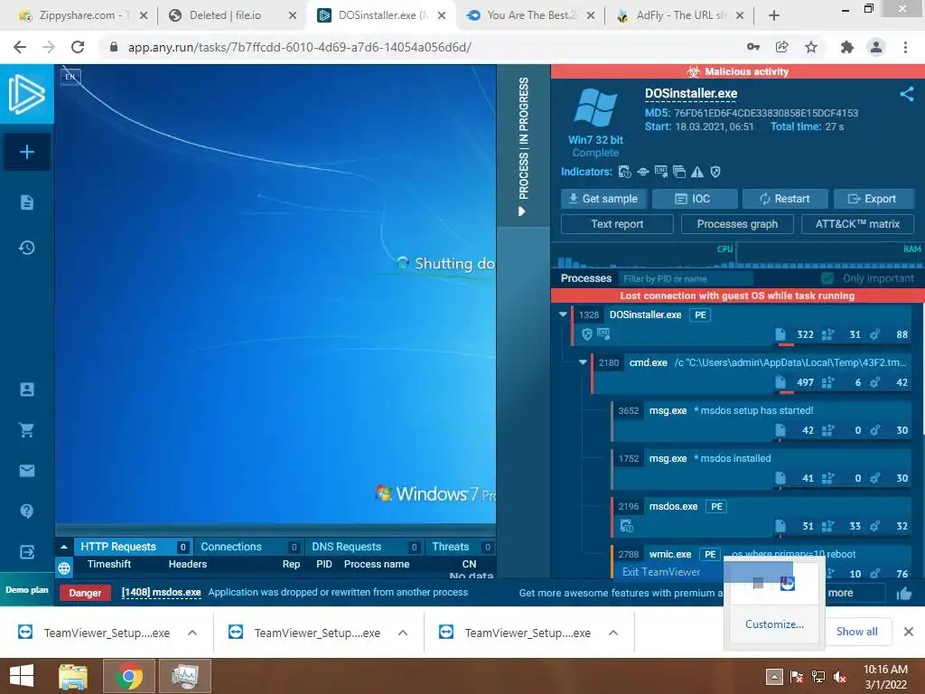Collapse the network panel with up arrow
The height and width of the screenshot is (694, 925).
click(64, 547)
